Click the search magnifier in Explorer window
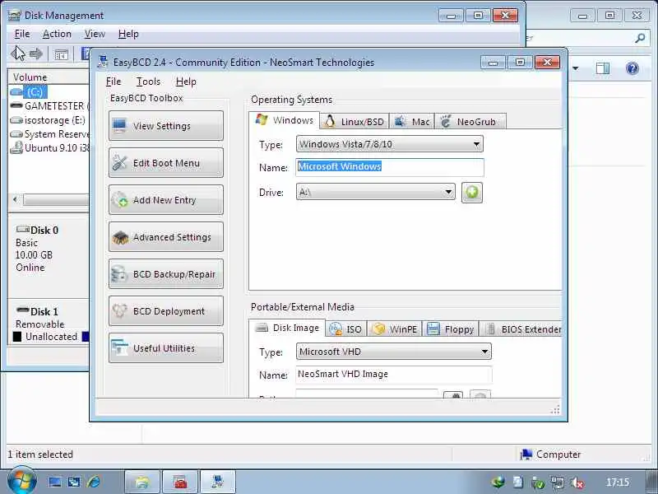 [640, 38]
